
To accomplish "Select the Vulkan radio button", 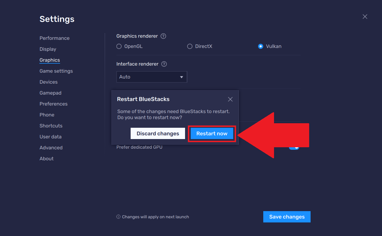I will click(261, 46).
